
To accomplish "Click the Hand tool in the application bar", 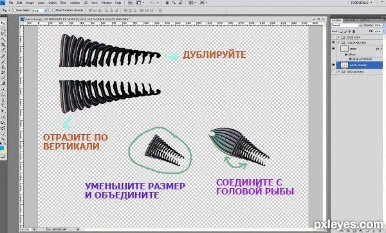I will [167, 3].
